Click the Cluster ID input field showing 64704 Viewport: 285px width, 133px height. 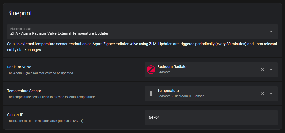coord(211,117)
